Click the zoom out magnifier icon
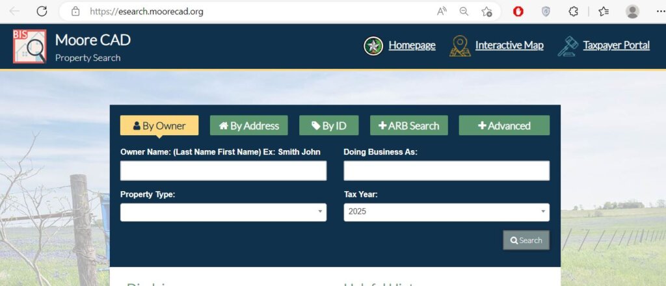666x286 pixels. point(464,12)
